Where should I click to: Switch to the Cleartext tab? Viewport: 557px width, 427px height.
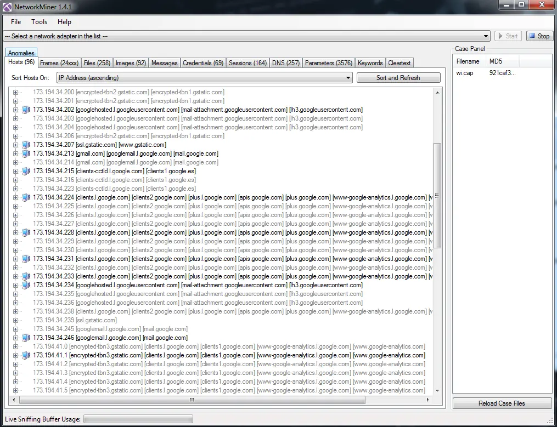(x=400, y=63)
